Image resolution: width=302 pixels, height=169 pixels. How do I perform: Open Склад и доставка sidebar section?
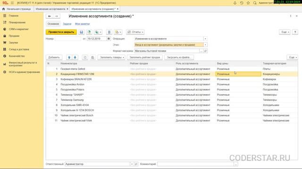pyautogui.click(x=19, y=49)
